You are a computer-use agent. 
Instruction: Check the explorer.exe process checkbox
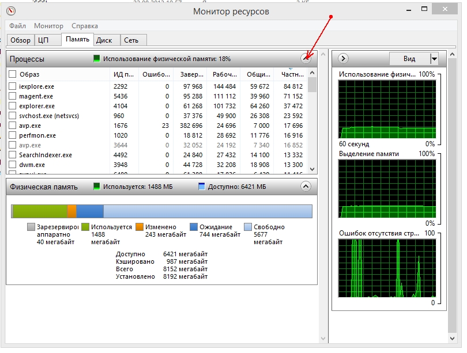point(13,106)
